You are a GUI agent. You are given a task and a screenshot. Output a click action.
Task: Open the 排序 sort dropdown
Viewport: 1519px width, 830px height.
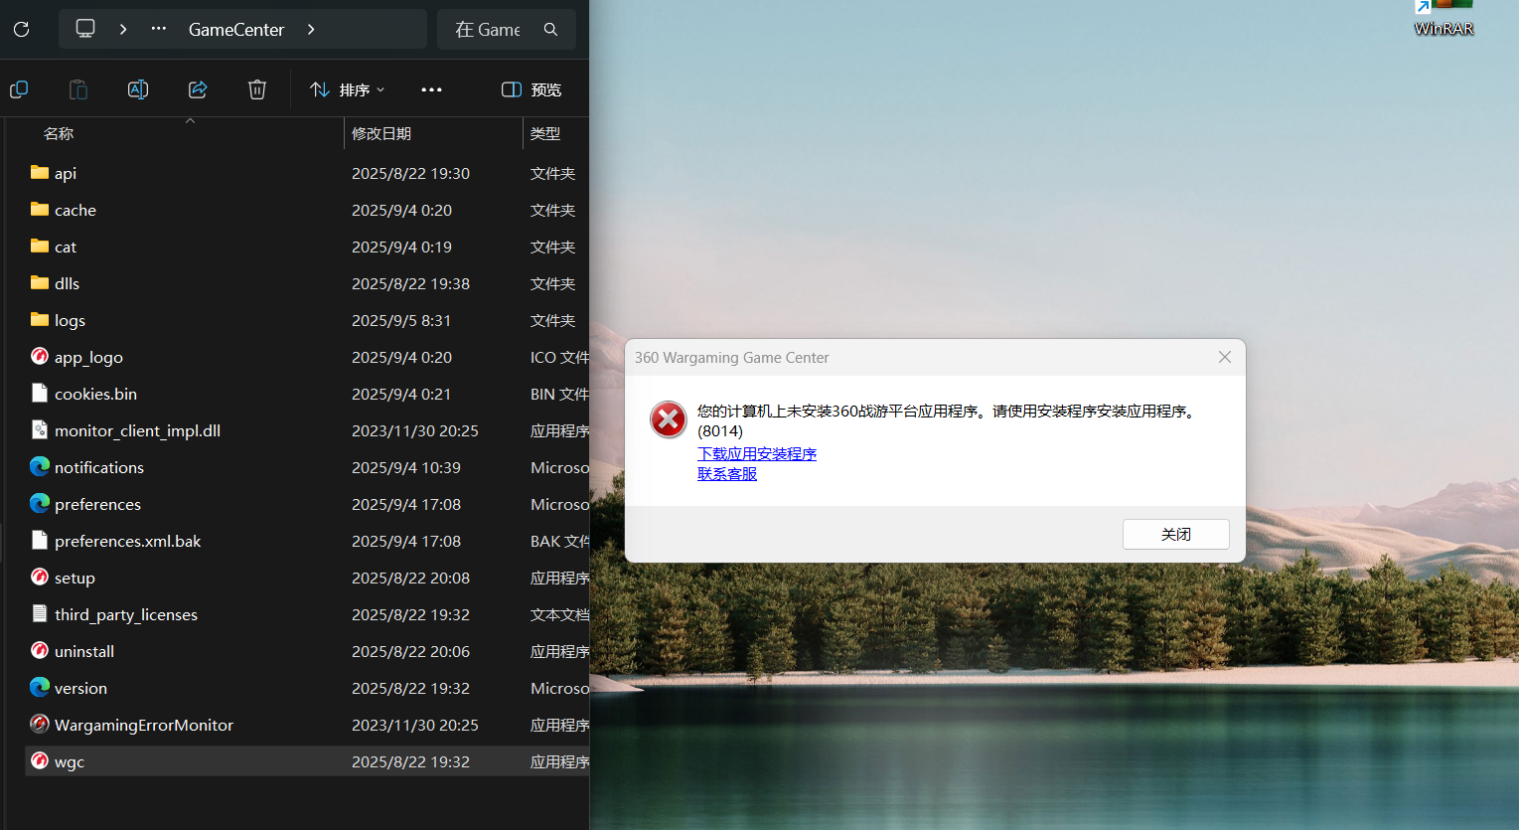click(347, 89)
